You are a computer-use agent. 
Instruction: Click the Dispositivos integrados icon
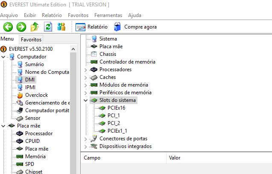point(94,146)
